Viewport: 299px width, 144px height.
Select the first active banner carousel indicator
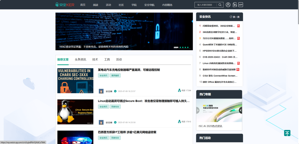pos(176,47)
